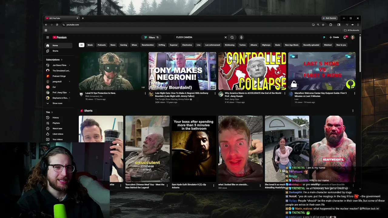Screen dimensions: 388x218
Task: Click the Prof. Jiang Clips channel avatar under video
Action: (221, 94)
